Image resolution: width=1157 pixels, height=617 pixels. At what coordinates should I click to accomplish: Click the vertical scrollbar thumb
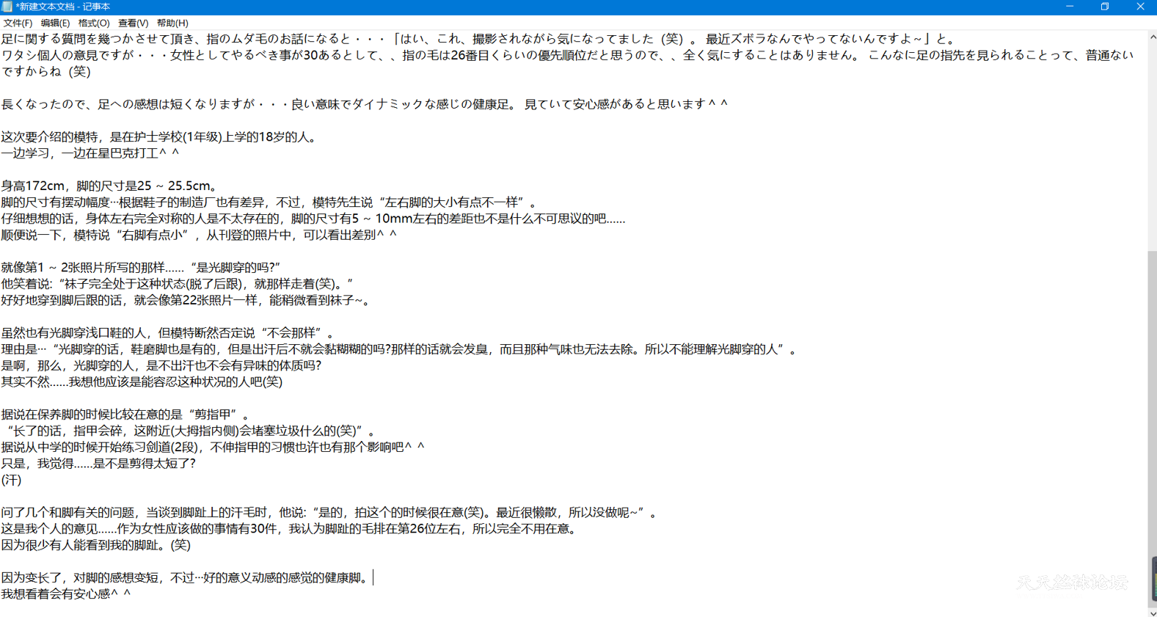pos(1152,426)
